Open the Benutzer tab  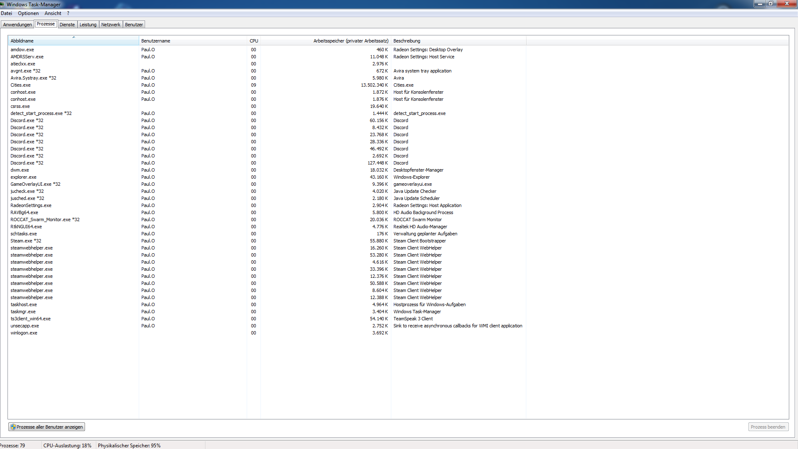134,25
